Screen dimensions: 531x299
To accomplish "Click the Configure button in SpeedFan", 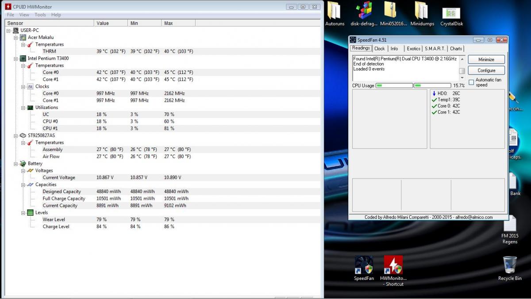I will [x=486, y=70].
